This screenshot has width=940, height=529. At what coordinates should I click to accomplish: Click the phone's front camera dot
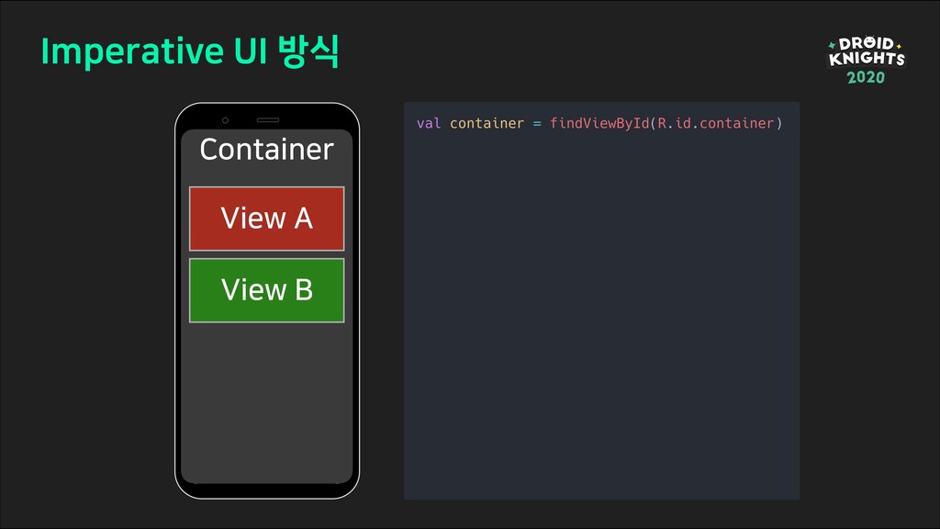pos(225,120)
